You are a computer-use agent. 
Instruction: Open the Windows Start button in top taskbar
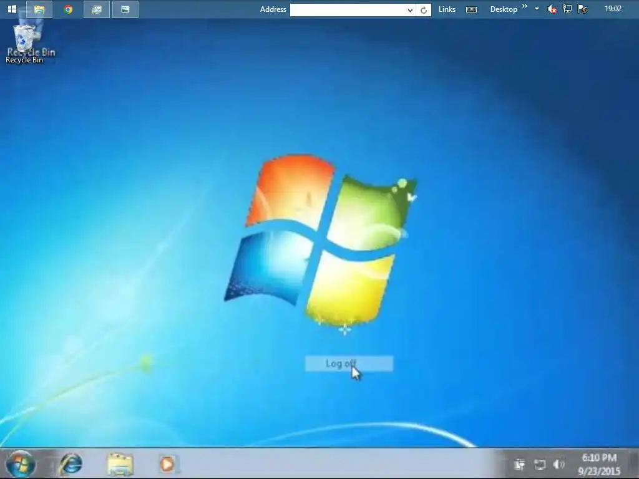pos(12,9)
